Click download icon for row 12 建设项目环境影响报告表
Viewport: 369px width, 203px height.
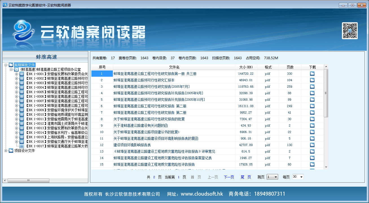(312, 145)
